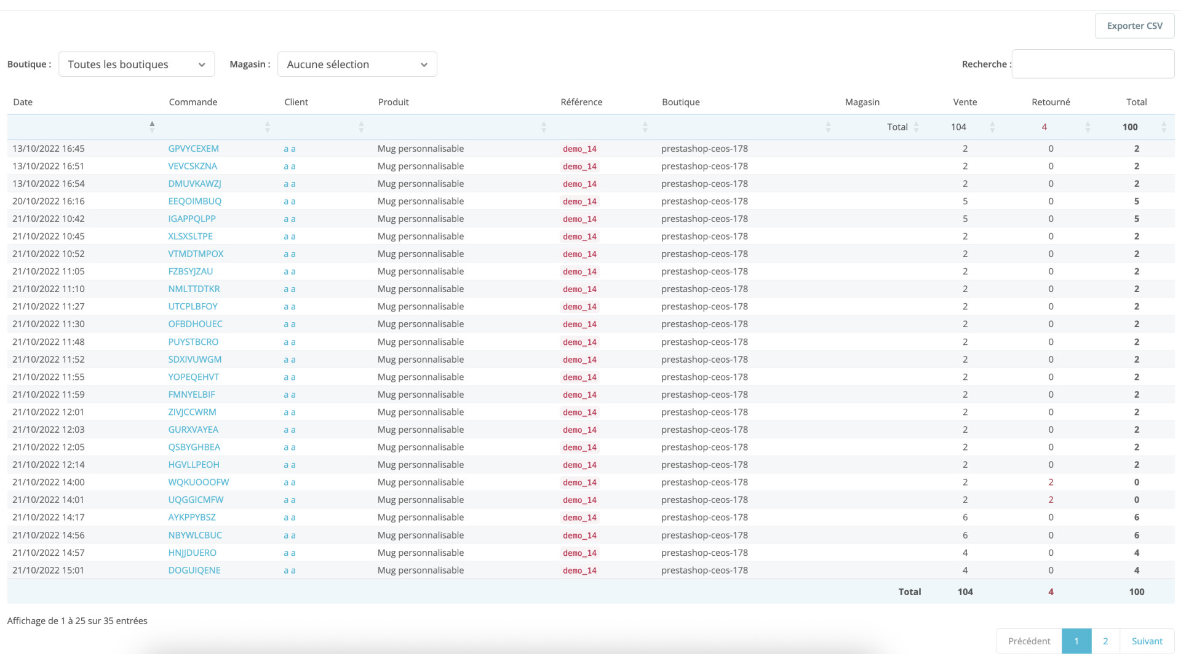Image resolution: width=1181 pixels, height=664 pixels.
Task: Click Suivant to go to next page
Action: pyautogui.click(x=1147, y=641)
